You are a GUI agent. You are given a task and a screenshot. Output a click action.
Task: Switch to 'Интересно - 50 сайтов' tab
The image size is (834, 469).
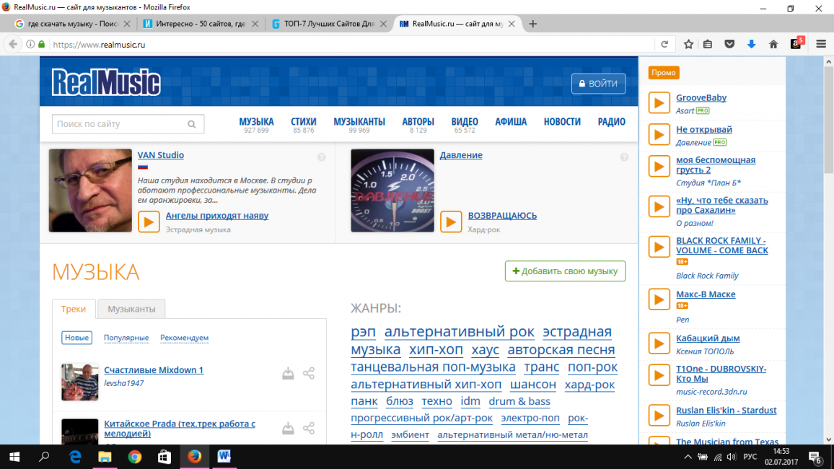pyautogui.click(x=200, y=24)
